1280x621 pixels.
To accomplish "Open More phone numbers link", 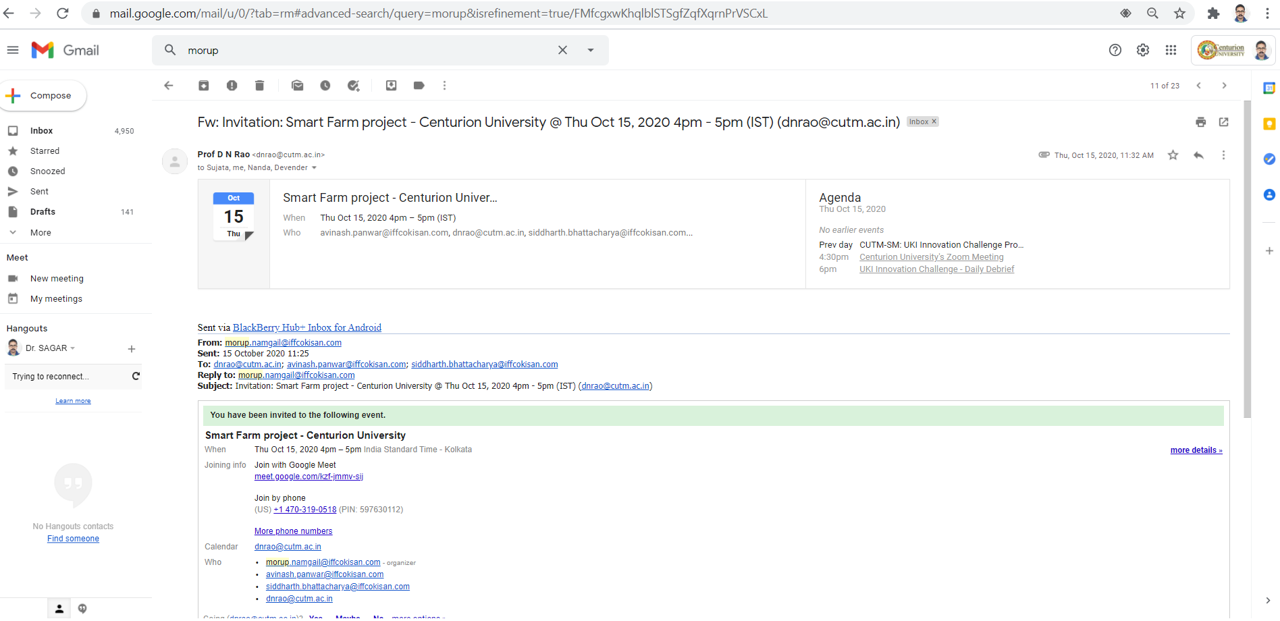I will click(x=293, y=531).
